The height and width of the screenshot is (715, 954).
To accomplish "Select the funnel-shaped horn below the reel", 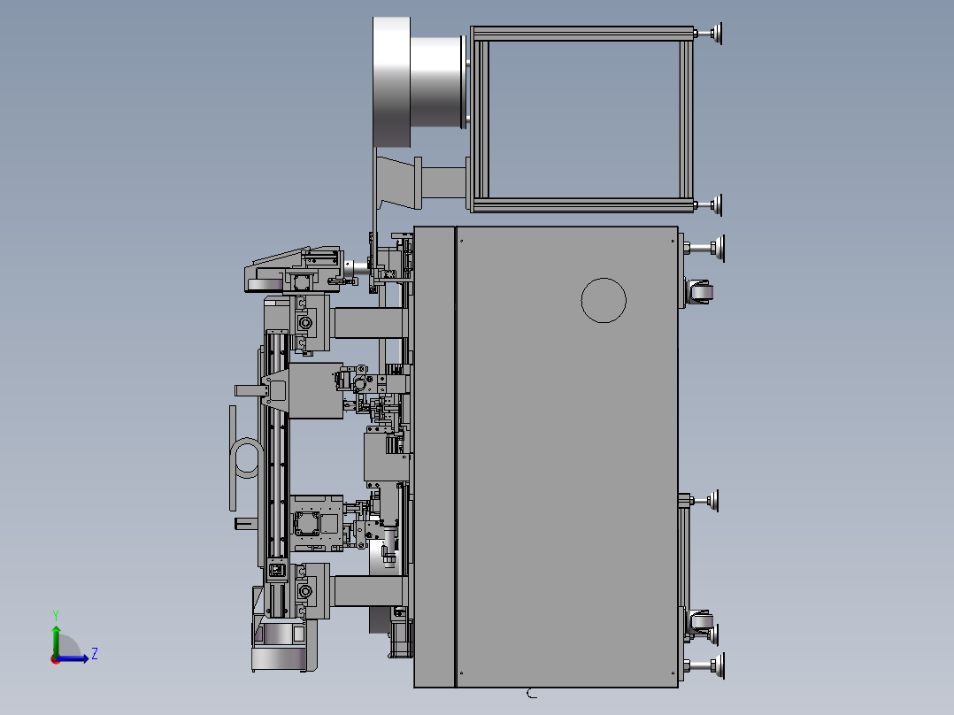I will pos(400,182).
